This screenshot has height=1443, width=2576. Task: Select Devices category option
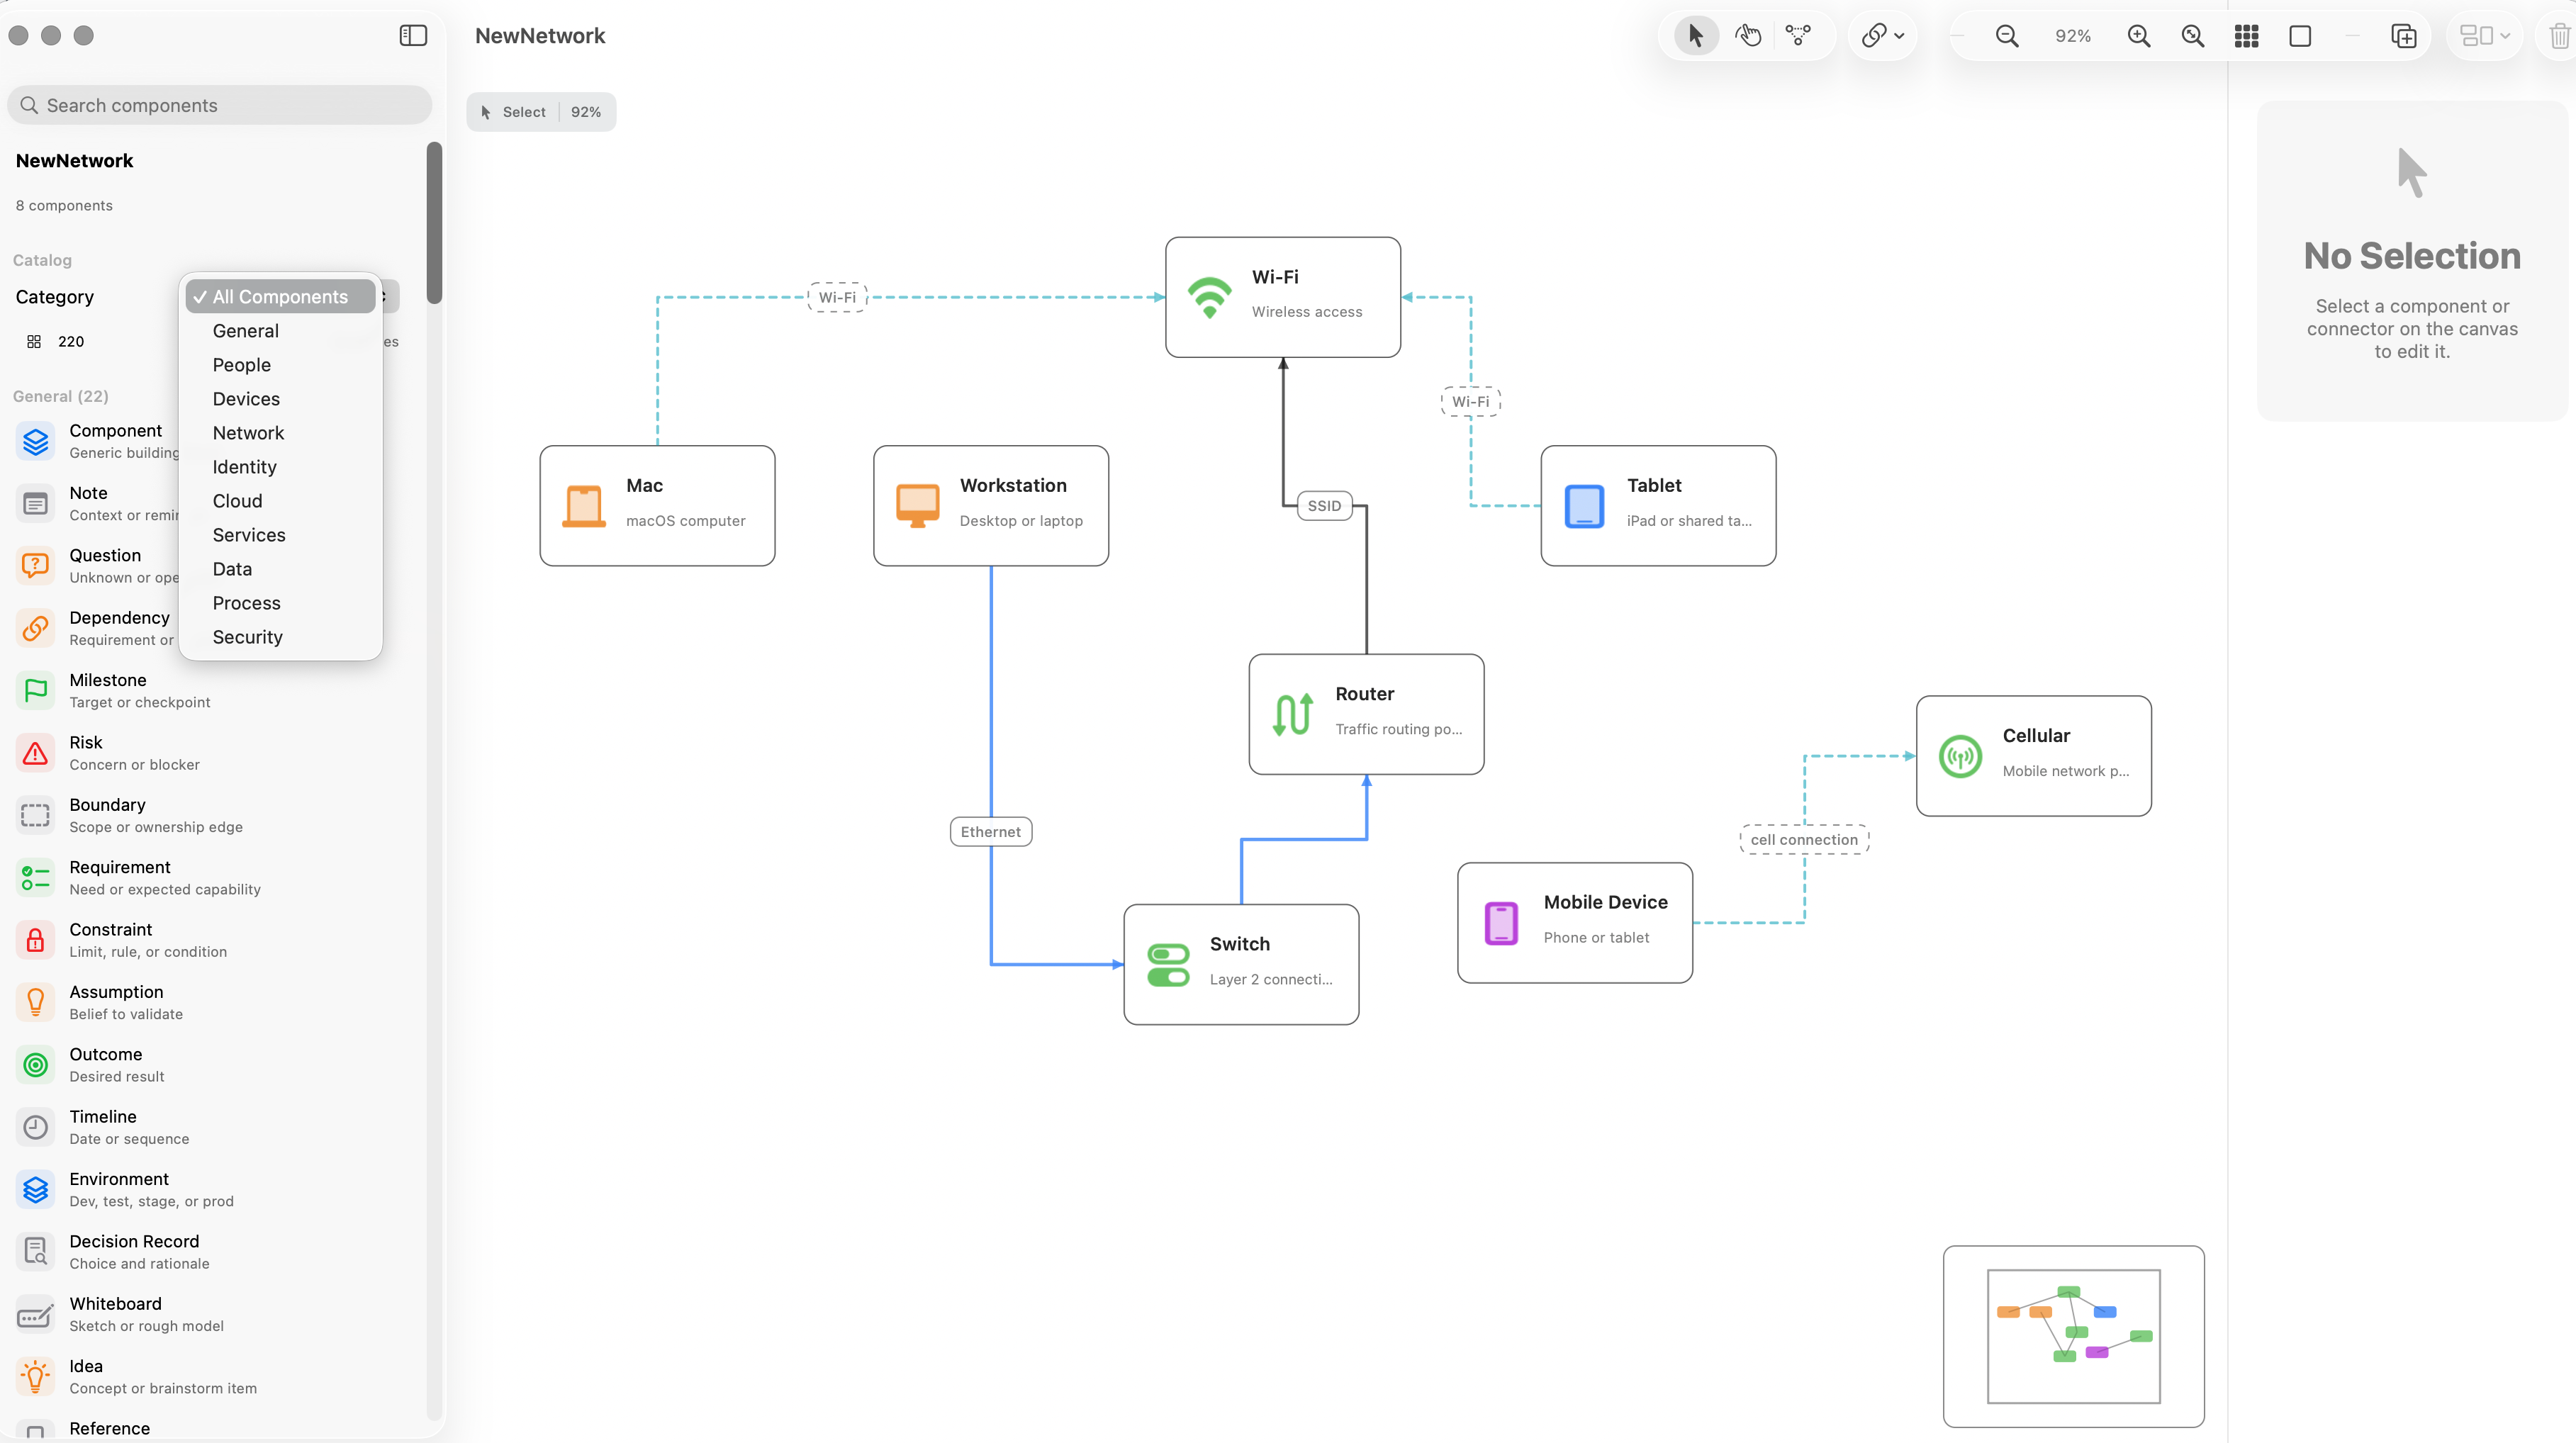coord(280,399)
